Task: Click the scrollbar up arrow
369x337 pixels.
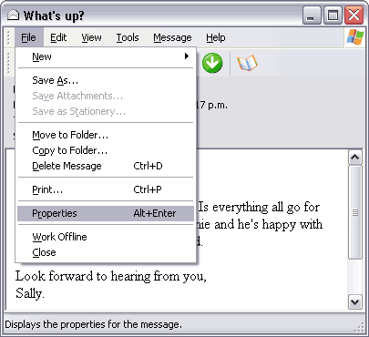Action: (x=355, y=158)
